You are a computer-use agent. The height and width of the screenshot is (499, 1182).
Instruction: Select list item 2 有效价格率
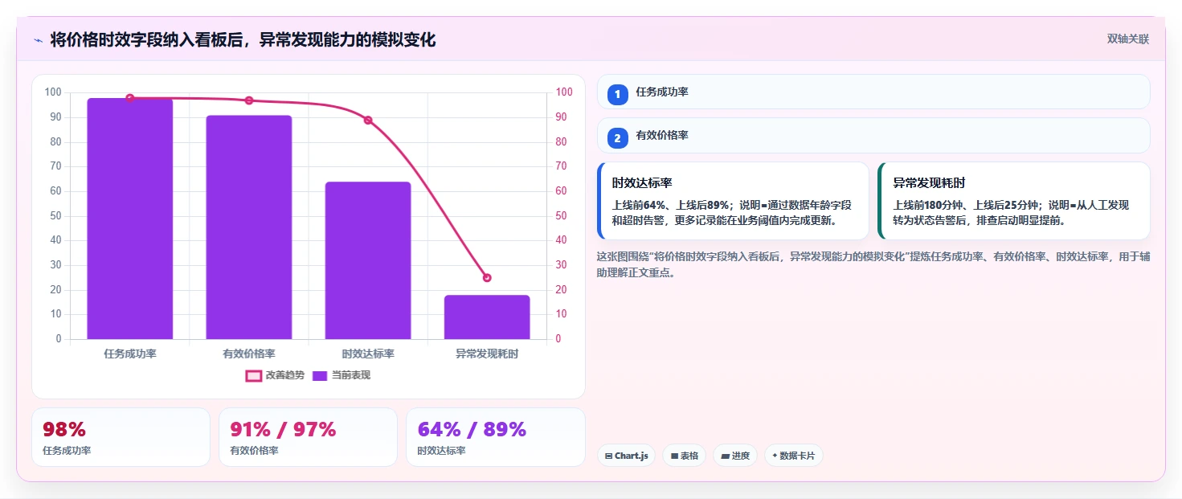[873, 135]
